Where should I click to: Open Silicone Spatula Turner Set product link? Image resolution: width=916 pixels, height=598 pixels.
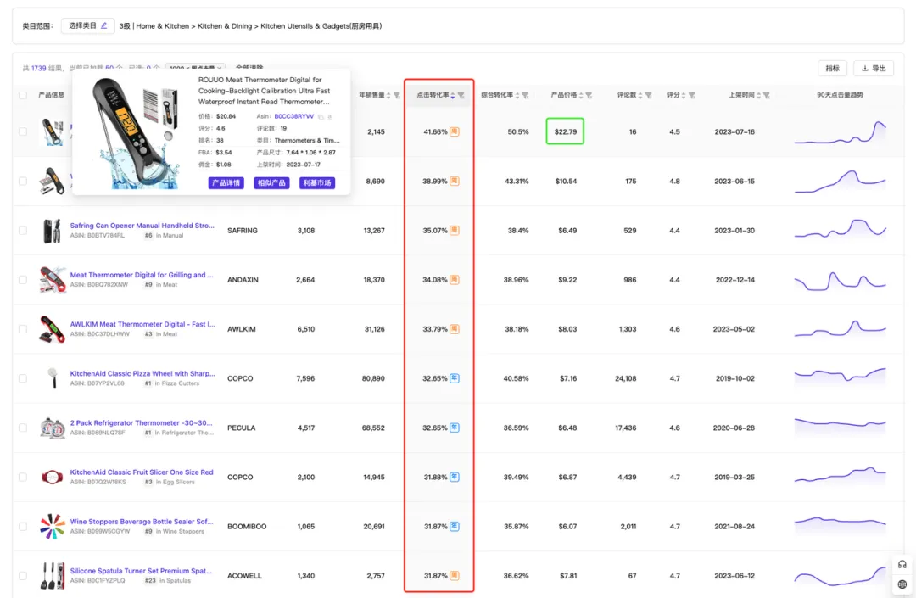click(x=141, y=571)
